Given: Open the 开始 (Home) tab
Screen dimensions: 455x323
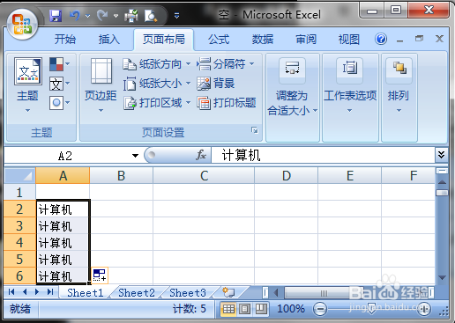Looking at the screenshot, I should point(65,40).
